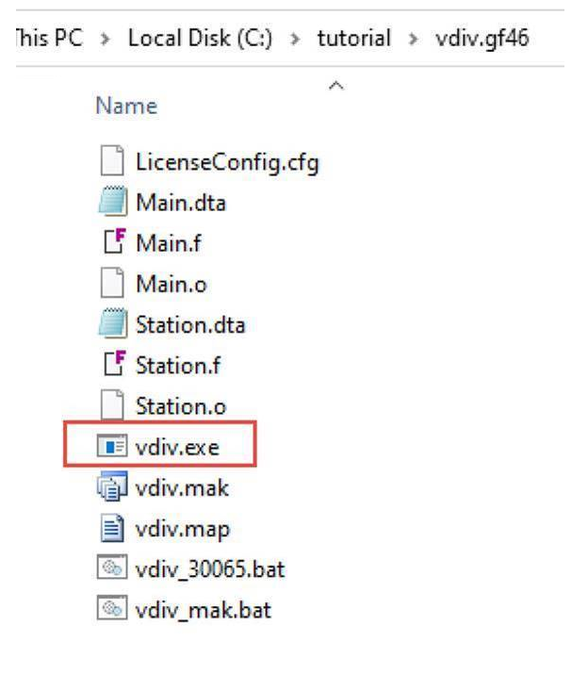Sort files by the Name column header
588x675 pixels.
[x=126, y=107]
